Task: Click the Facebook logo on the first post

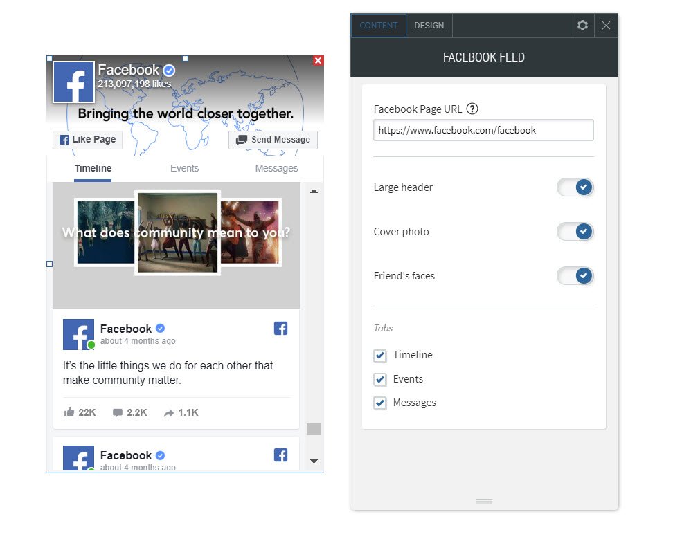Action: (280, 328)
